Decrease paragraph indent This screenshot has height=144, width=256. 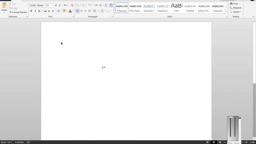97,5
